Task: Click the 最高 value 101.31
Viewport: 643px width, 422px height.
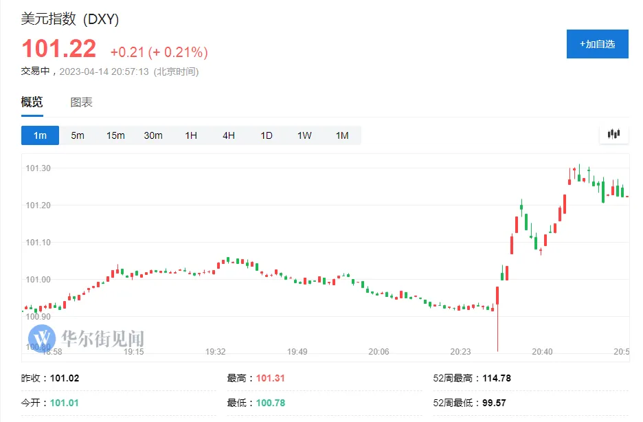Action: point(271,378)
